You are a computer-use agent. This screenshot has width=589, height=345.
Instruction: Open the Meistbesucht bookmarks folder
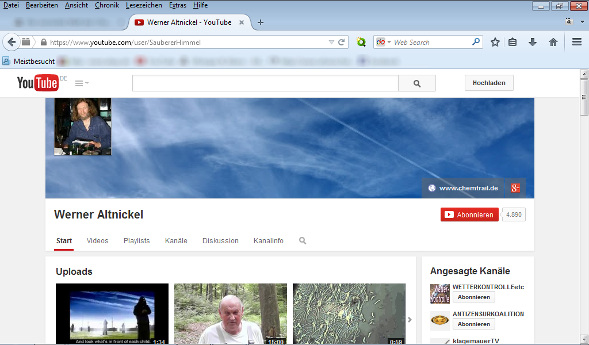click(29, 61)
